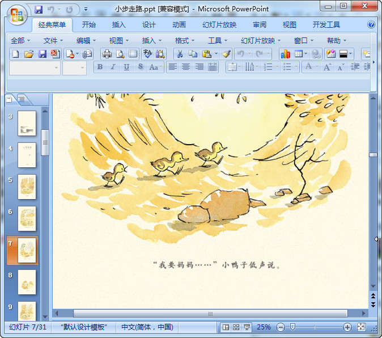The image size is (382, 338).
Task: Open the research binoculars icon
Action: pyautogui.click(x=160, y=54)
